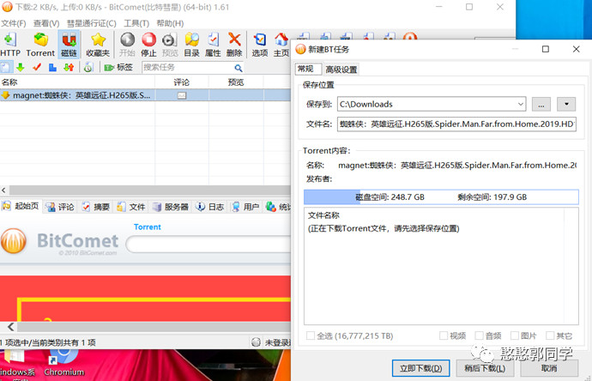The height and width of the screenshot is (381, 592).
Task: Select the 常规 tab in dialog
Action: pos(307,69)
